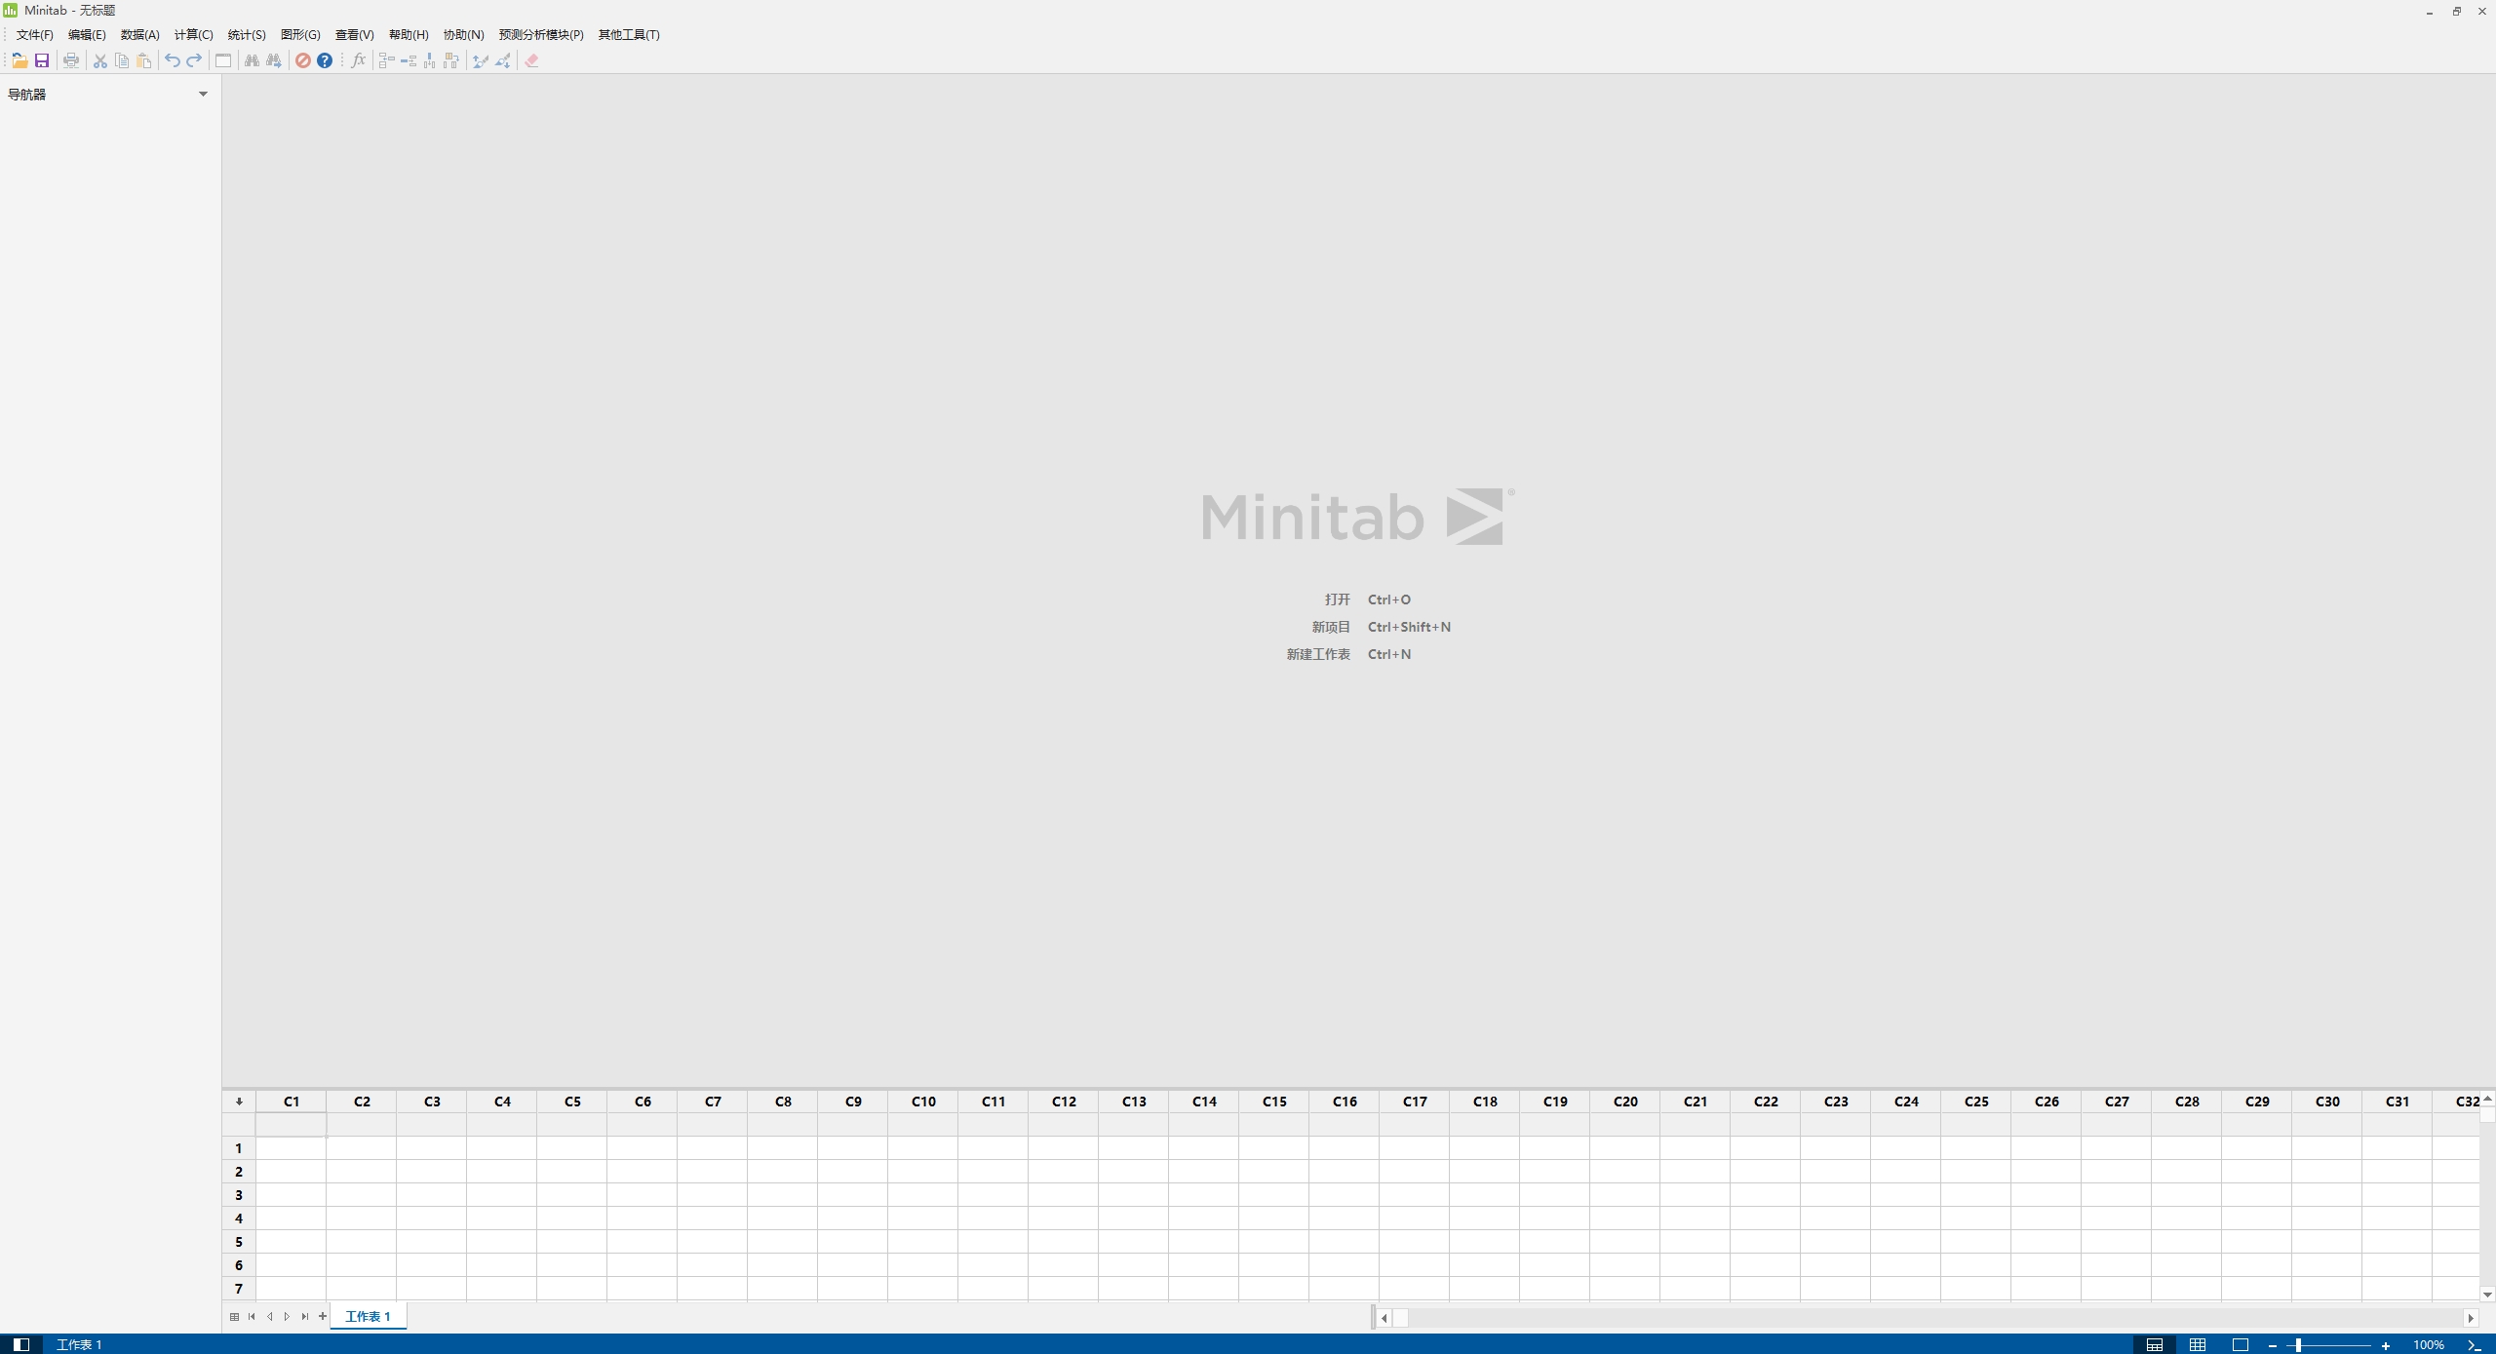The height and width of the screenshot is (1354, 2496).
Task: Open the 统计(S) menu
Action: coord(247,35)
